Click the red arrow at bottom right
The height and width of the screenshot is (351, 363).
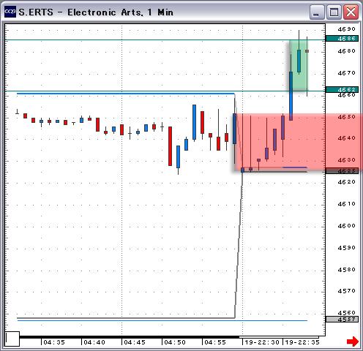353,341
